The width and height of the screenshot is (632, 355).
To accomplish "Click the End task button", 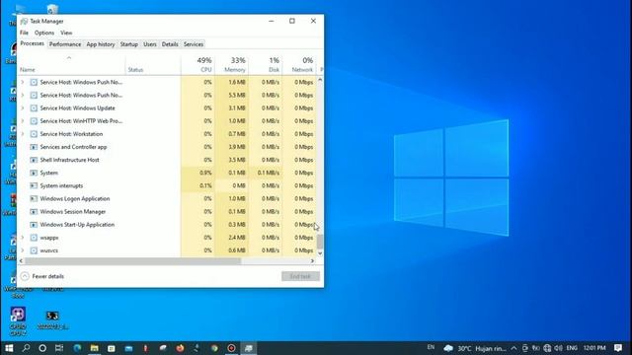I will 300,276.
